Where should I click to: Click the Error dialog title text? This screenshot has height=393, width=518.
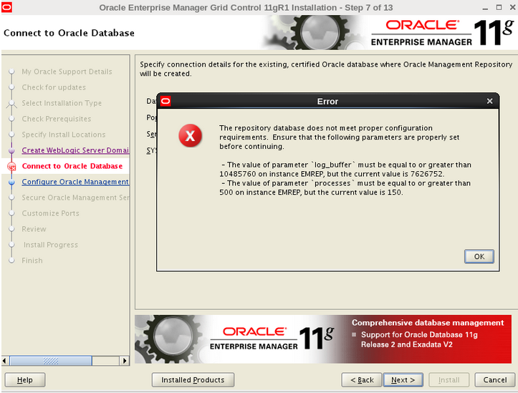click(x=327, y=102)
